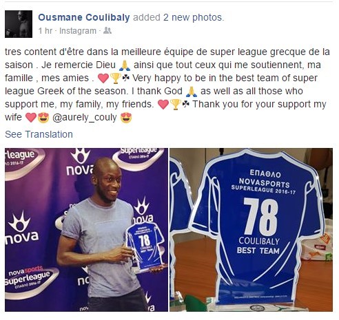This screenshot has width=339, height=320.
Task: Open the Ousmane Coulibaly profile name link
Action: point(84,18)
